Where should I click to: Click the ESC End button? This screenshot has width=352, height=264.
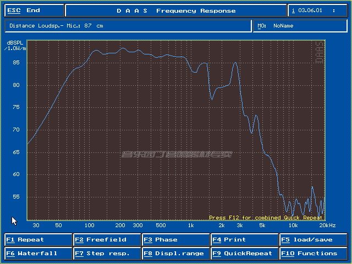[x=34, y=10]
